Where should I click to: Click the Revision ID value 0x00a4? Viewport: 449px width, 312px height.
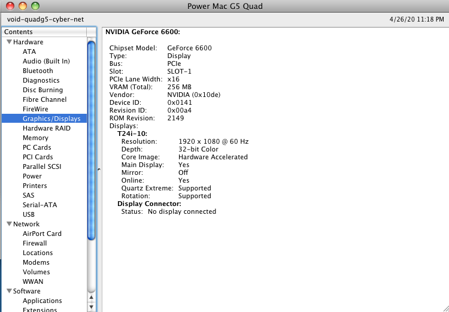179,110
